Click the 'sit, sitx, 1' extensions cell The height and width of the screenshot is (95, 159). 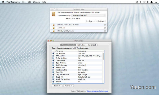(x=82, y=65)
